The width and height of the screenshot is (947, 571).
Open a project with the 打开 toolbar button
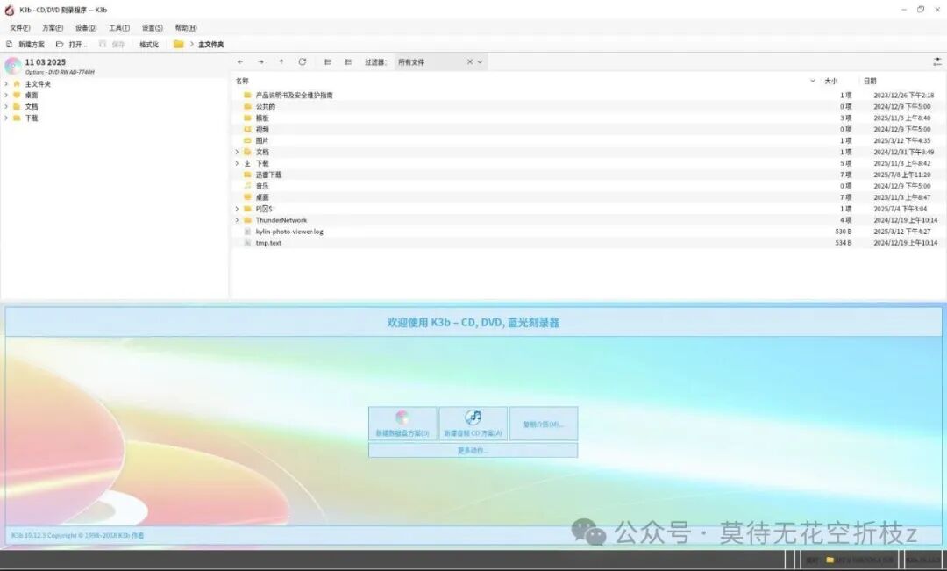[x=71, y=44]
